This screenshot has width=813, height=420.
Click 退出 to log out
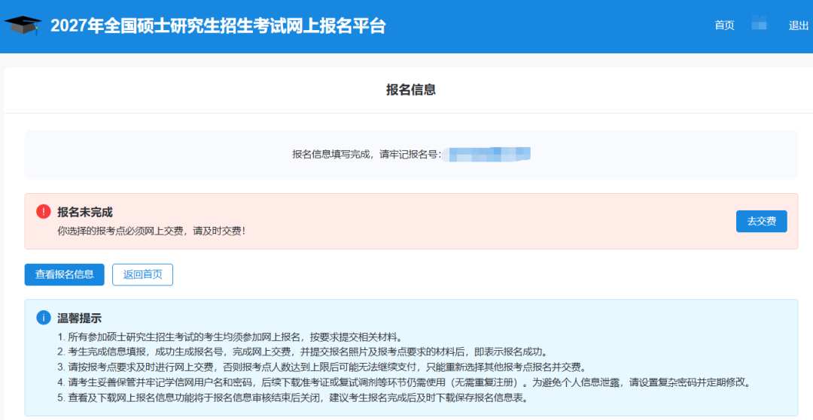pyautogui.click(x=799, y=26)
